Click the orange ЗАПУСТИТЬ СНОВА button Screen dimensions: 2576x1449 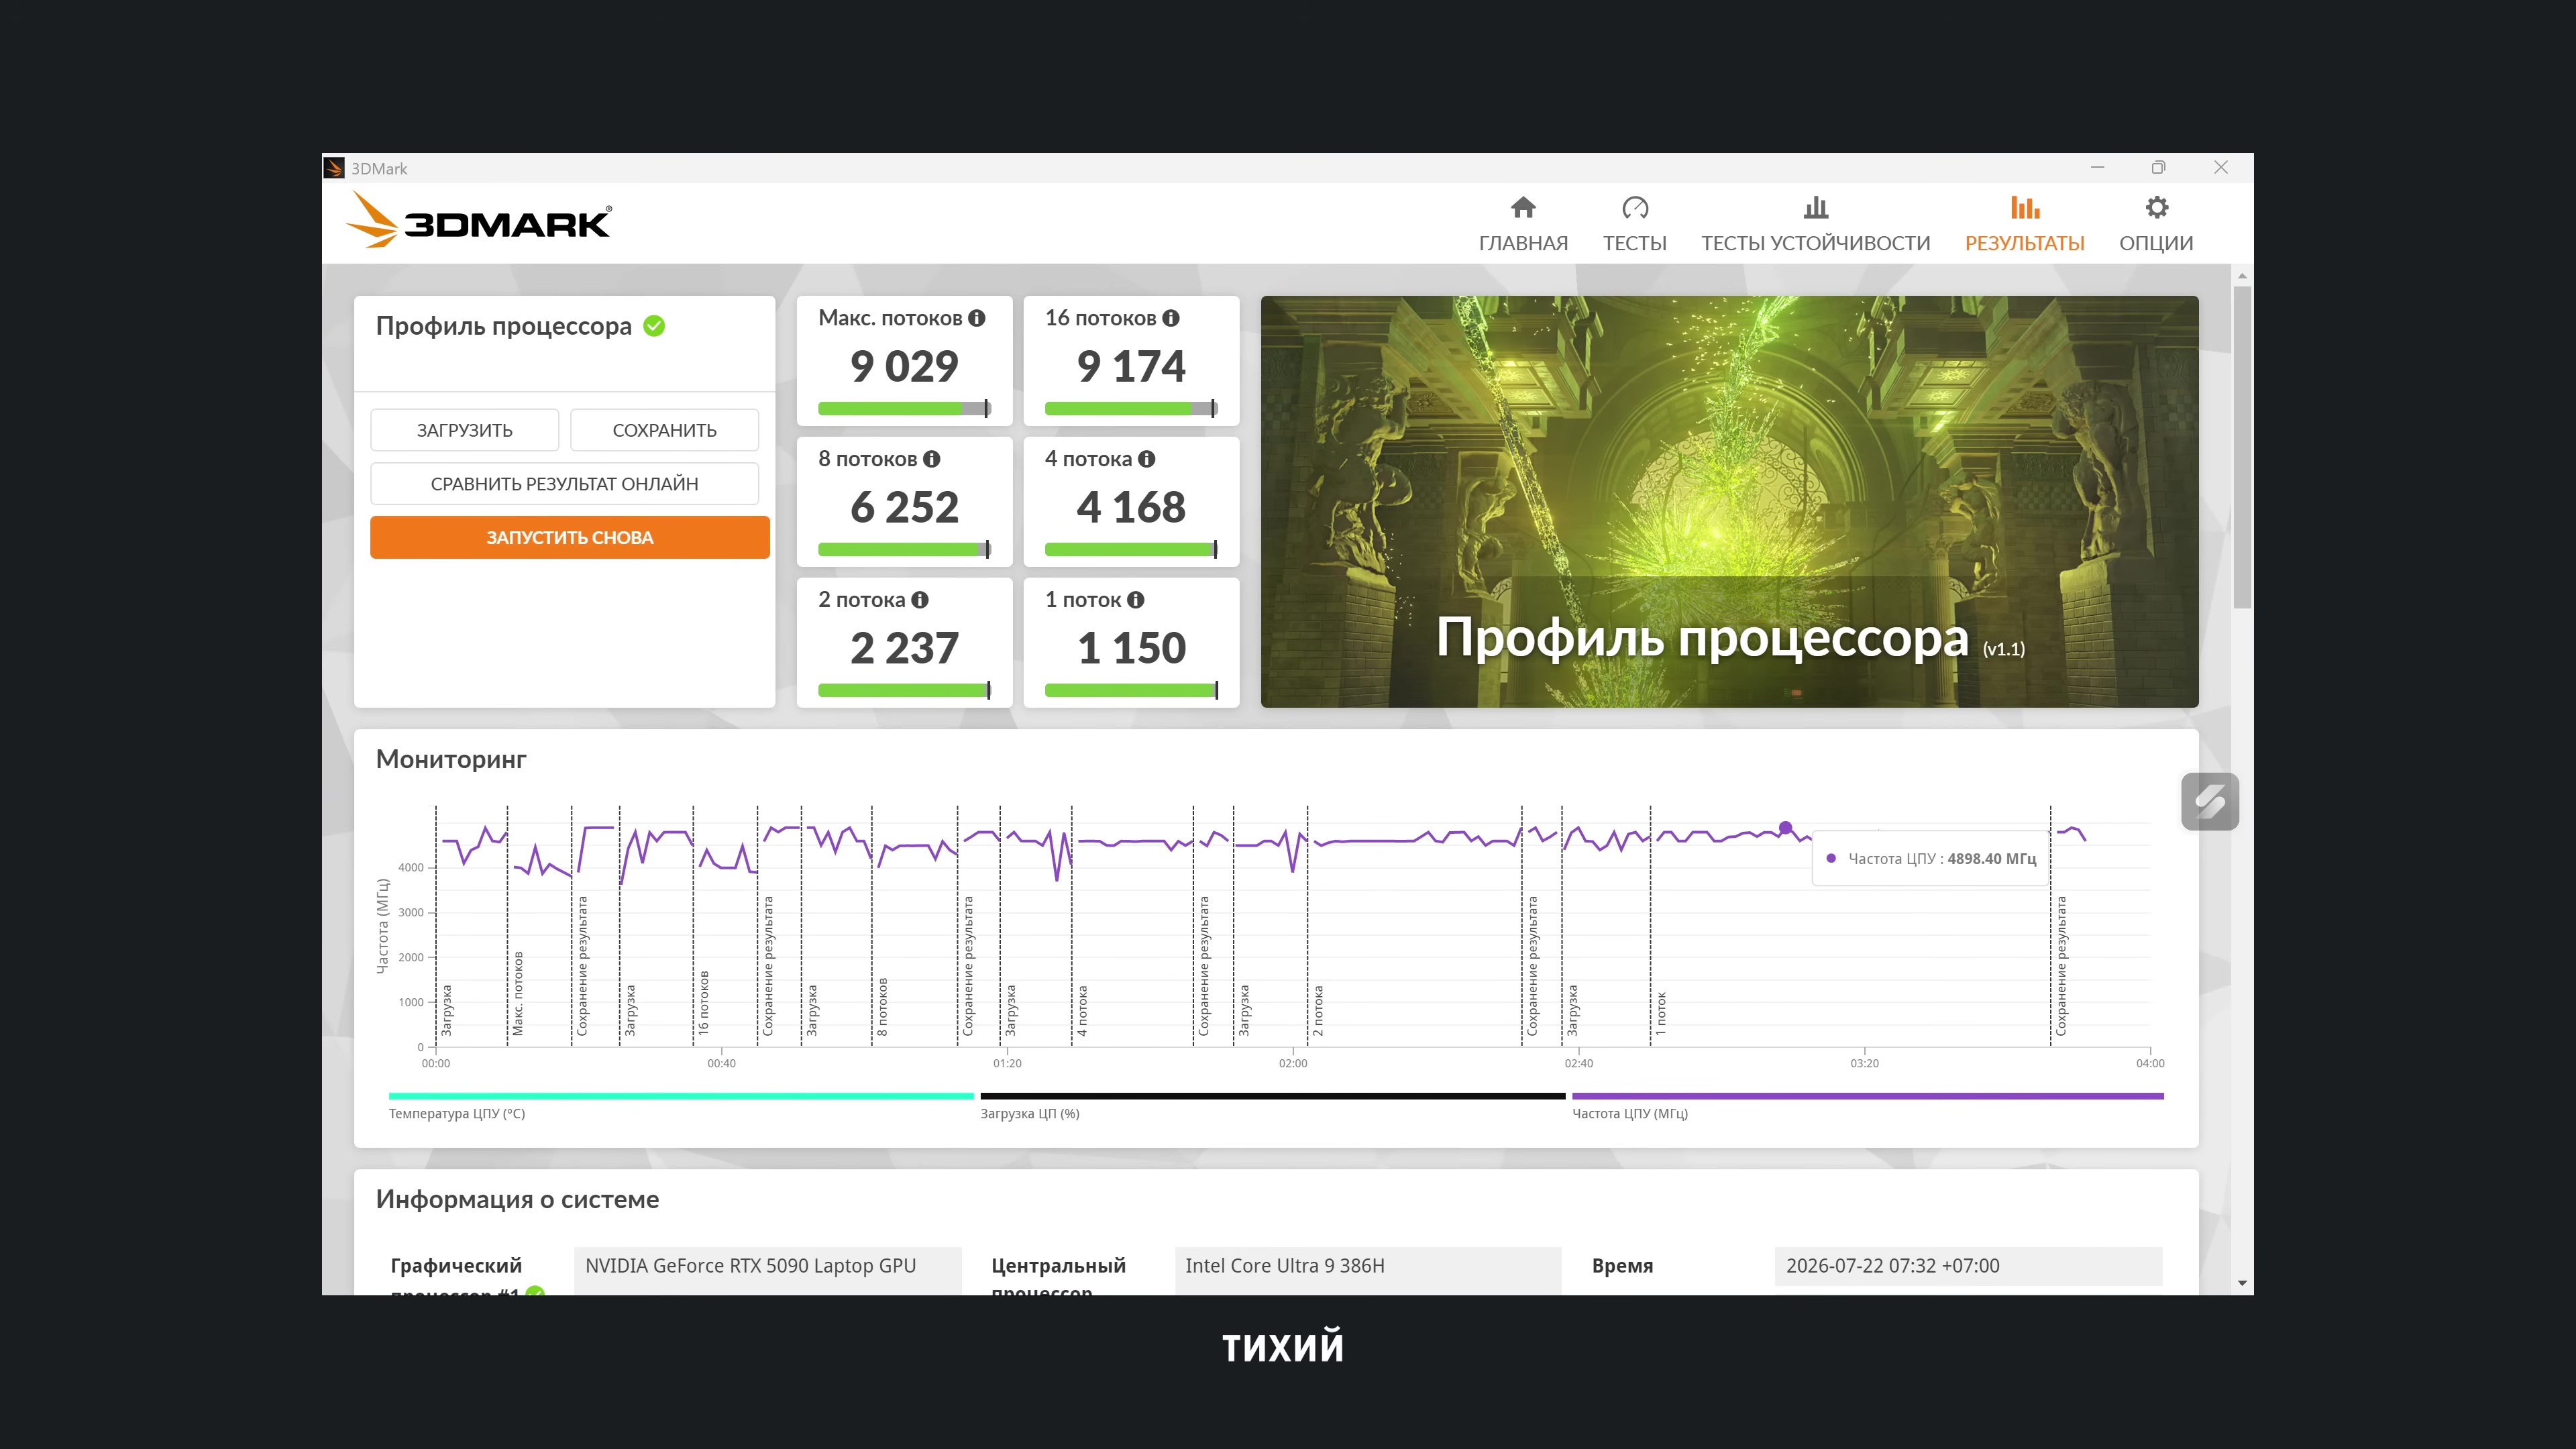click(570, 537)
